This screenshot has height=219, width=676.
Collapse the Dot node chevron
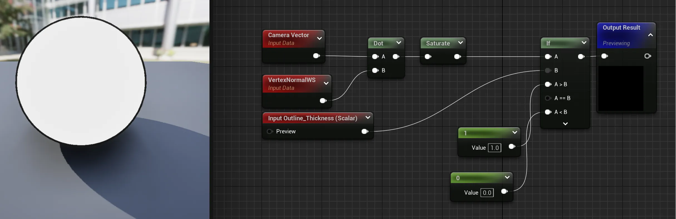point(399,42)
